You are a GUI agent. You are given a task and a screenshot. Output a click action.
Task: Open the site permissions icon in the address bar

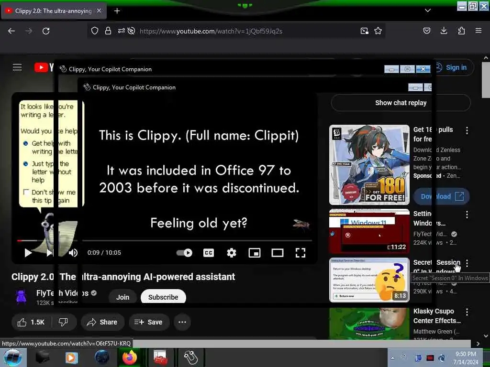click(121, 31)
